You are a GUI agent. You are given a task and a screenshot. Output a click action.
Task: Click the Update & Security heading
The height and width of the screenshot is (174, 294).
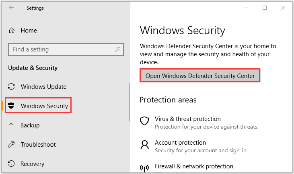33,68
